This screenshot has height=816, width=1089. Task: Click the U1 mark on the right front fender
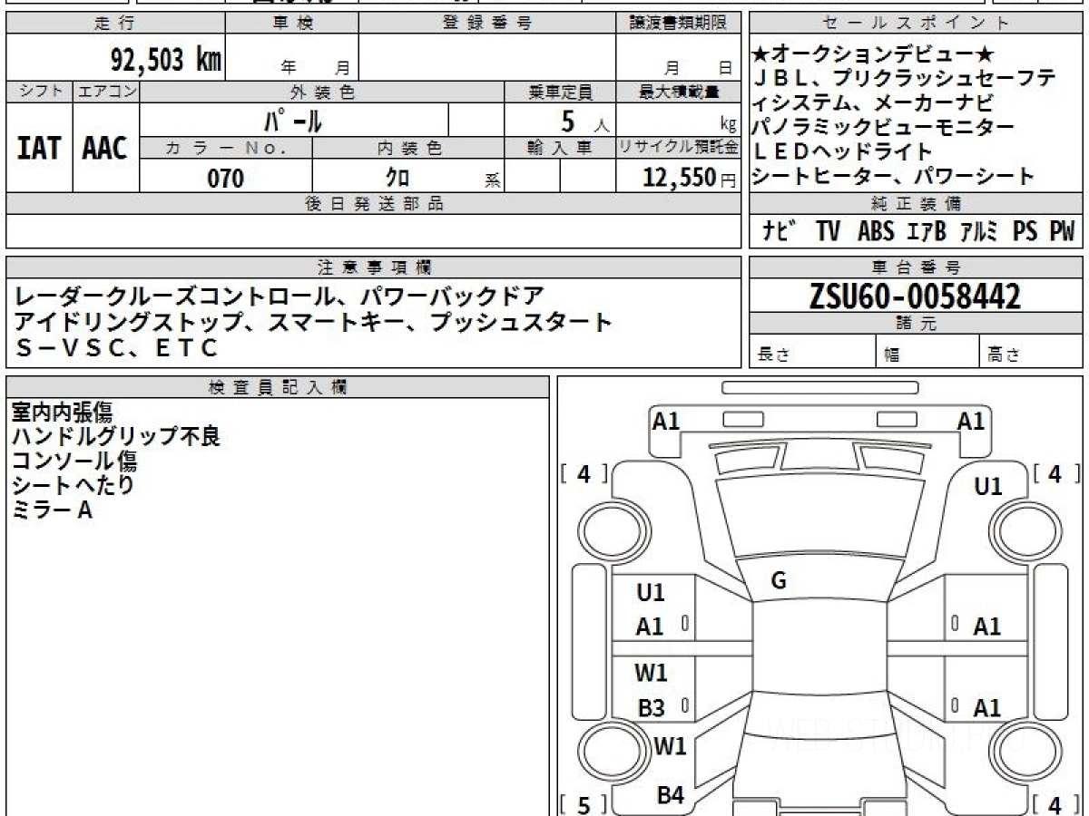(988, 487)
